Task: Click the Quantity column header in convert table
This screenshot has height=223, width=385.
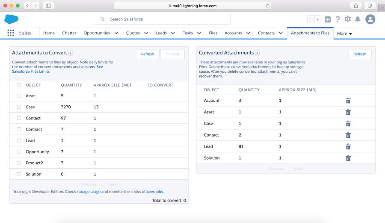Action: tap(71, 85)
